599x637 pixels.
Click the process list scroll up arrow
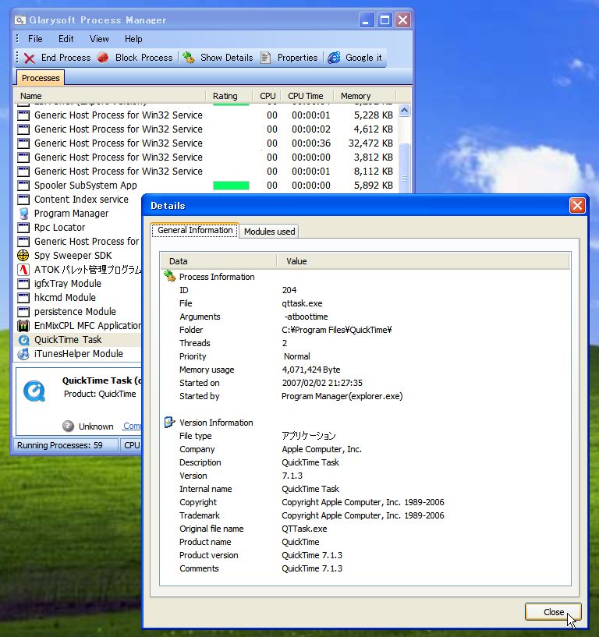point(404,111)
